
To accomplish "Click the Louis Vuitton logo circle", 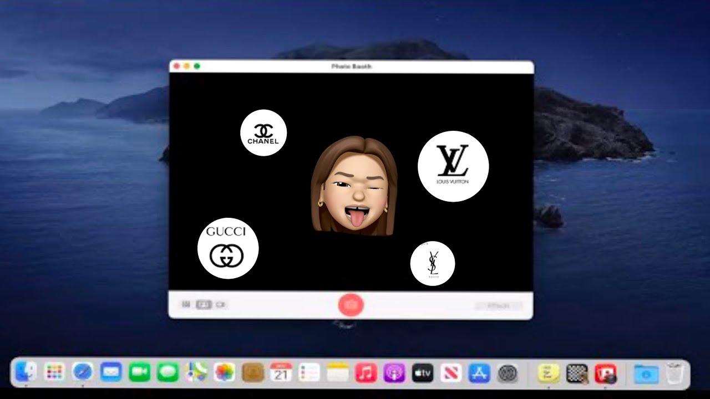I will click(453, 166).
